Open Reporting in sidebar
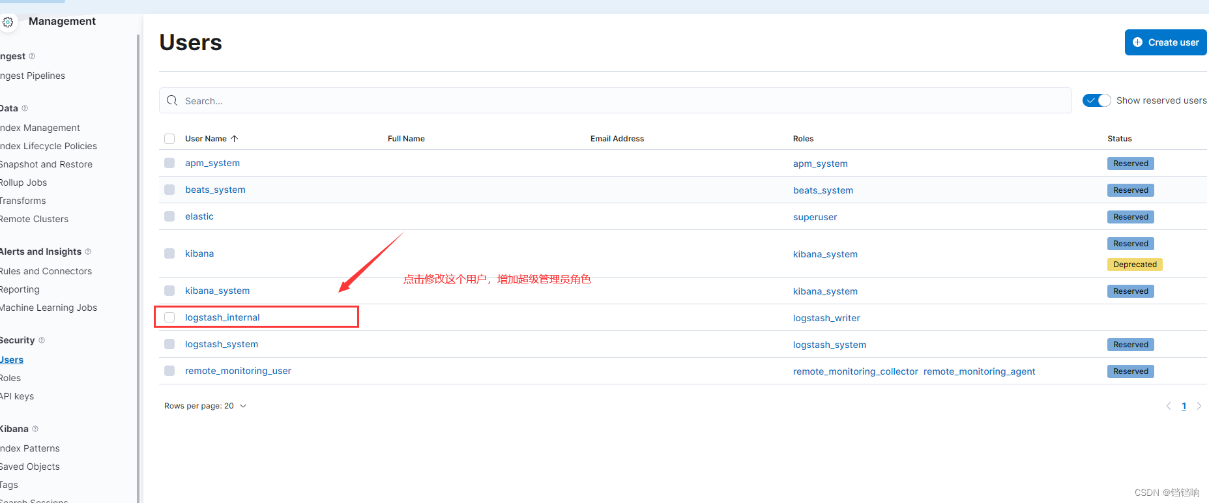 point(20,289)
